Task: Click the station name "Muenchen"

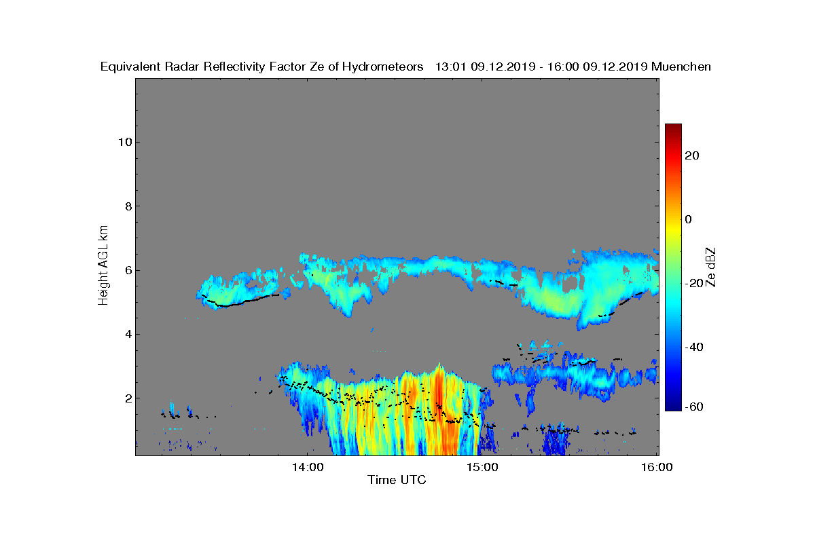Action: coord(681,67)
